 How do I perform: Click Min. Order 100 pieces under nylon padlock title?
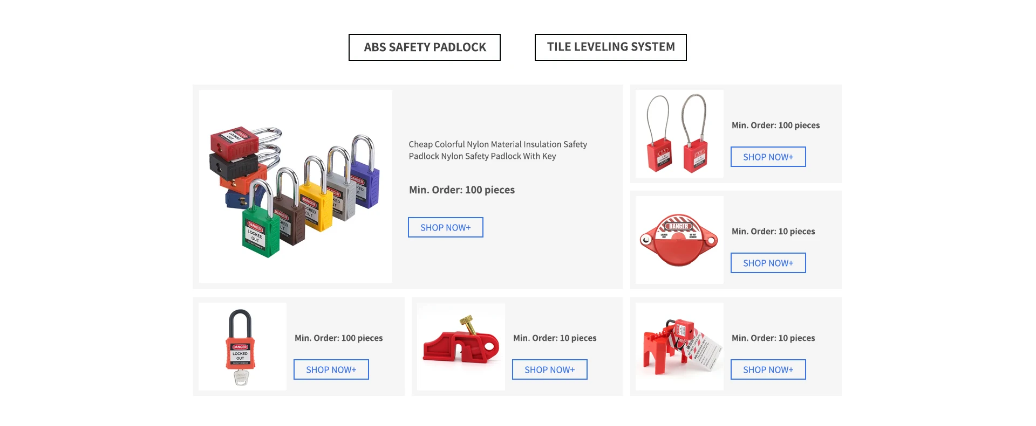tap(462, 190)
